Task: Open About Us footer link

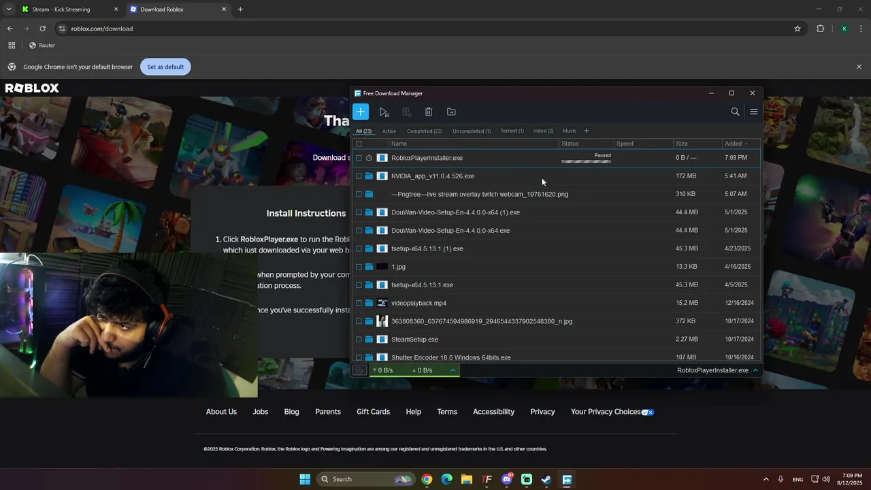Action: [x=221, y=412]
